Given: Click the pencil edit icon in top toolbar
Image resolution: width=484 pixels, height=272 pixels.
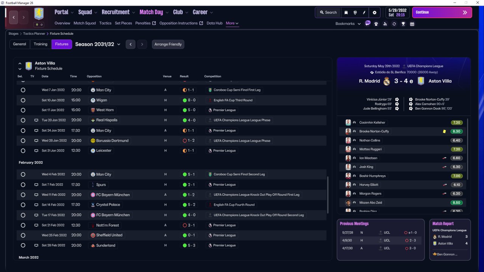Looking at the screenshot, I should click(364, 12).
